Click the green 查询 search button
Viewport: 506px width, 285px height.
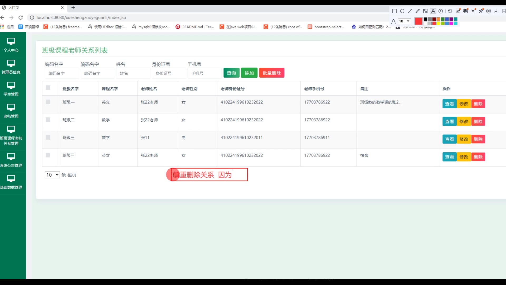coord(231,73)
